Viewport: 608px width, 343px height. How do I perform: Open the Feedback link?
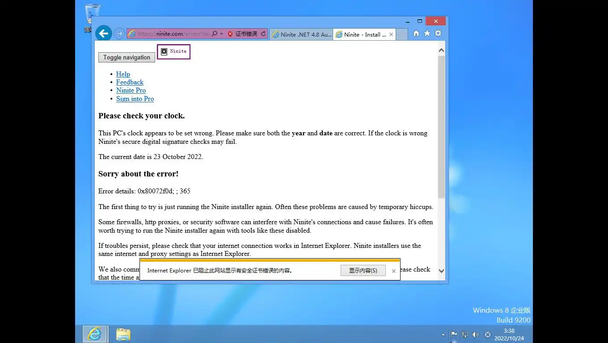pos(130,82)
